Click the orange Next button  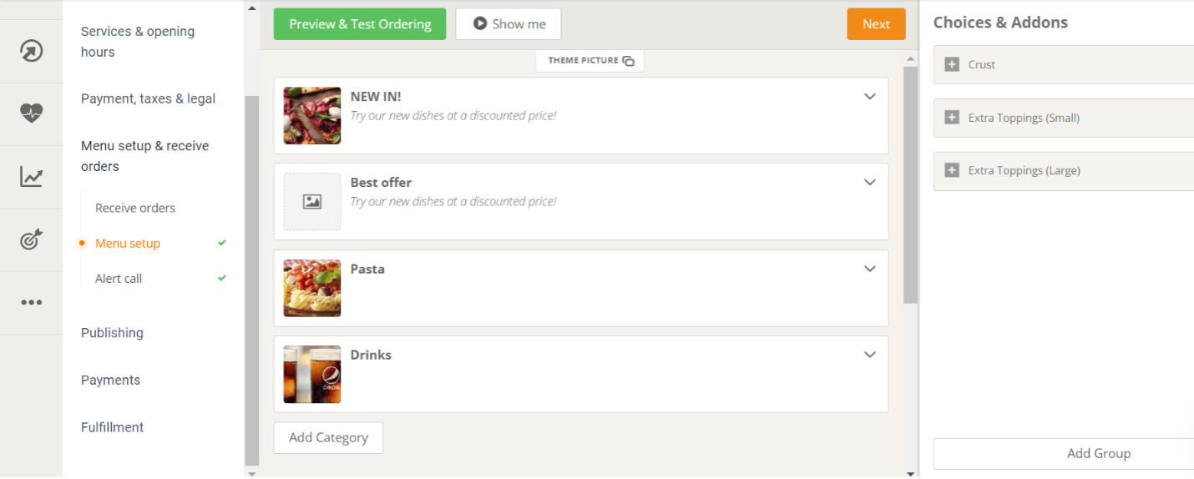tap(876, 24)
